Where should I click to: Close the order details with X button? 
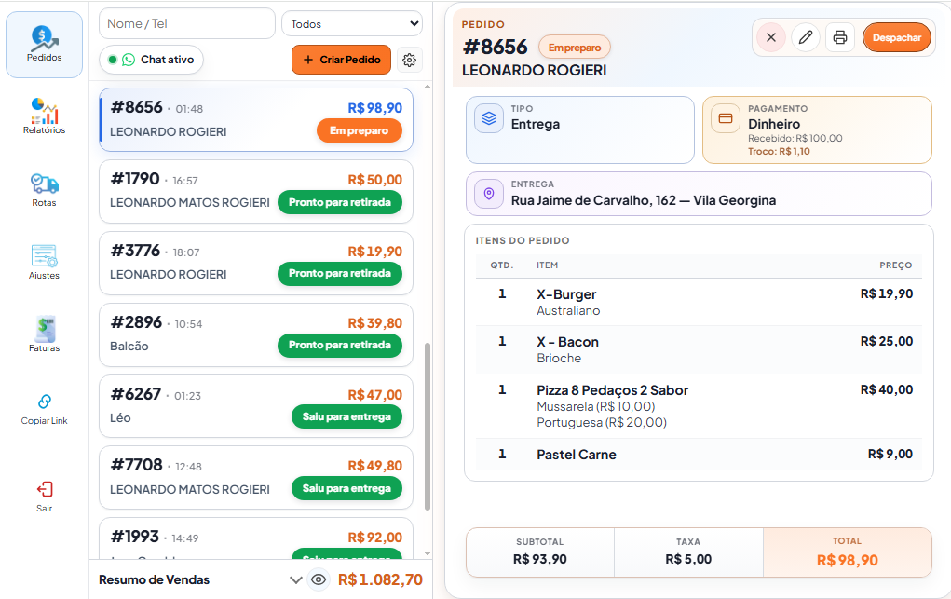(x=771, y=37)
